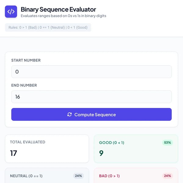This screenshot has width=183, height=183.
Task: Click the rules description badge
Action: coord(48,27)
